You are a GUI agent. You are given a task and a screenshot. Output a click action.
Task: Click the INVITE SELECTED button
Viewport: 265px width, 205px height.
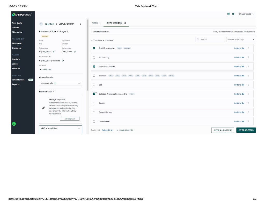coord(246,130)
